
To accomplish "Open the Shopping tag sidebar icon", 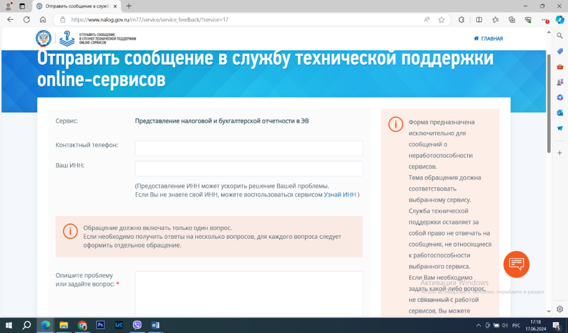I will pyautogui.click(x=560, y=51).
